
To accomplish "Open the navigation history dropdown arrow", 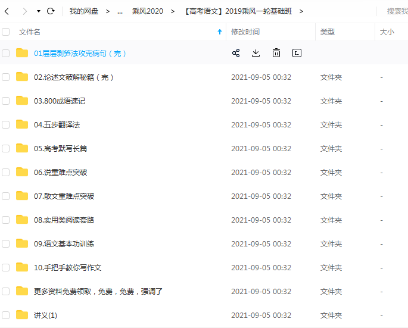I will click(x=39, y=11).
